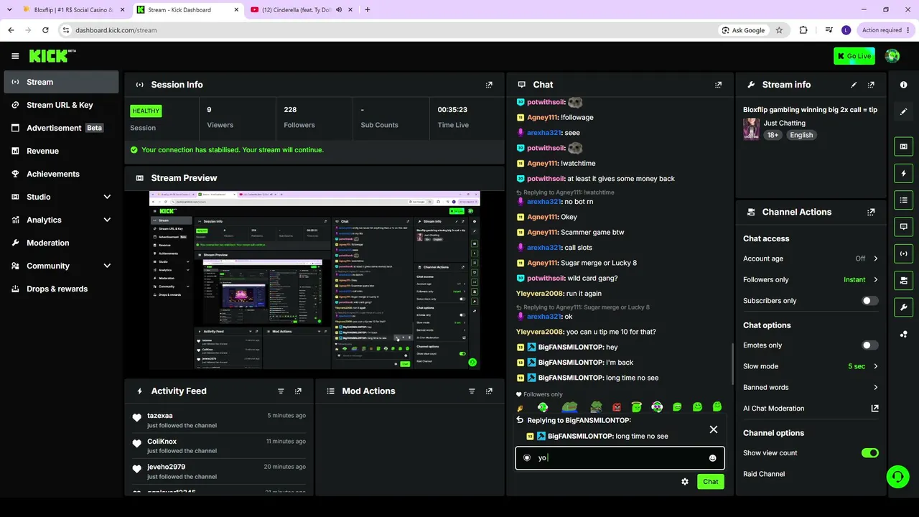Filter the Mod Actions list

coord(472,391)
